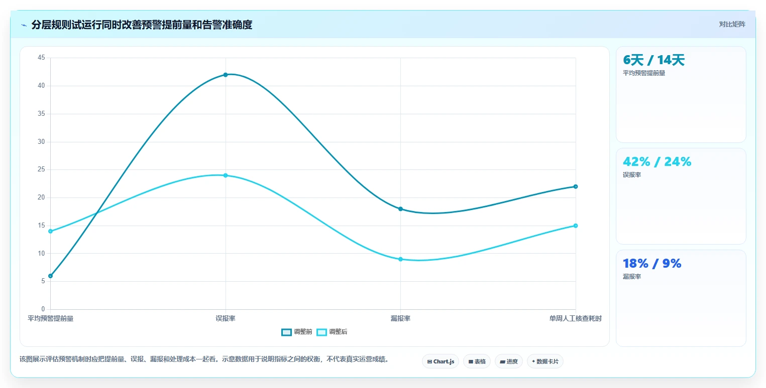Select the 数据卡片 tag
The image size is (766, 388).
[545, 361]
